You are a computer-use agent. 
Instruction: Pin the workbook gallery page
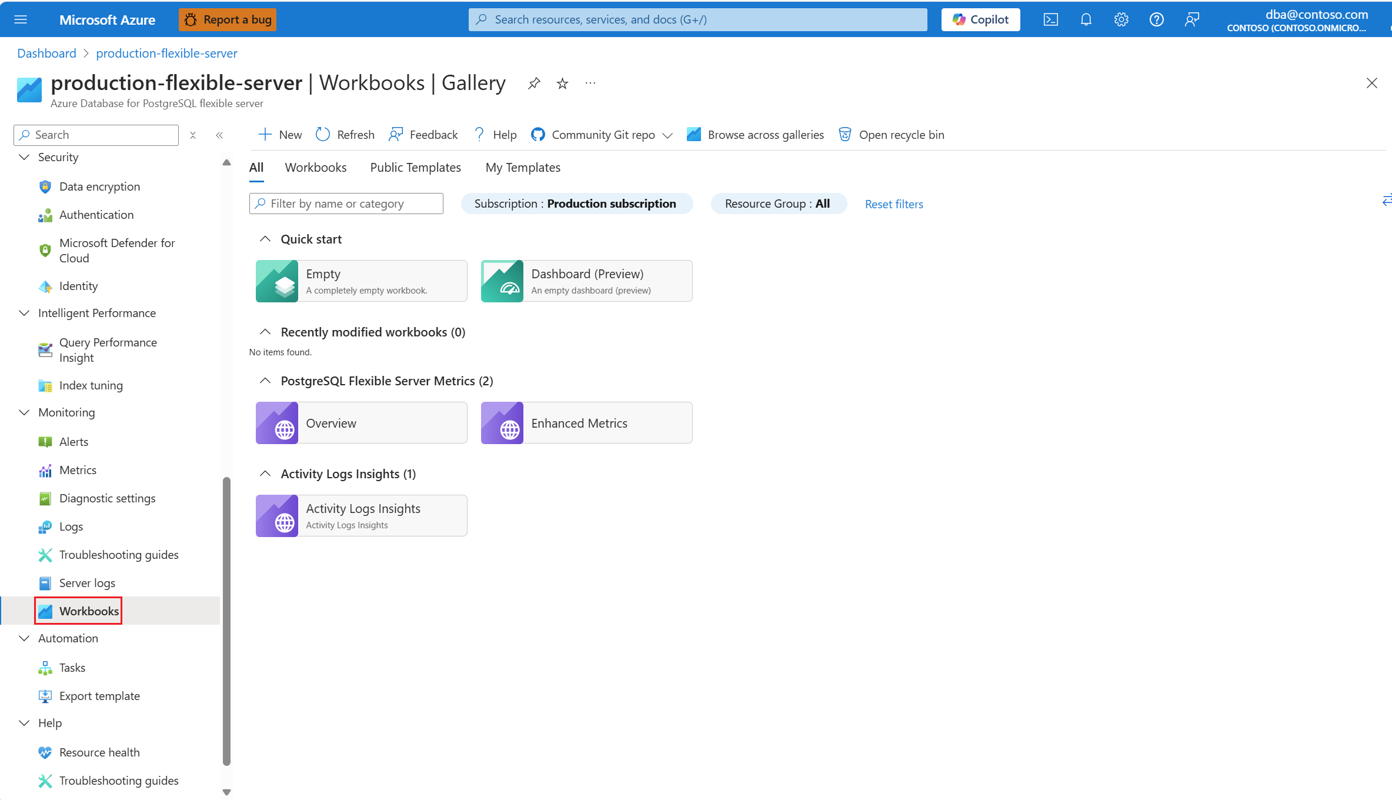coord(533,84)
